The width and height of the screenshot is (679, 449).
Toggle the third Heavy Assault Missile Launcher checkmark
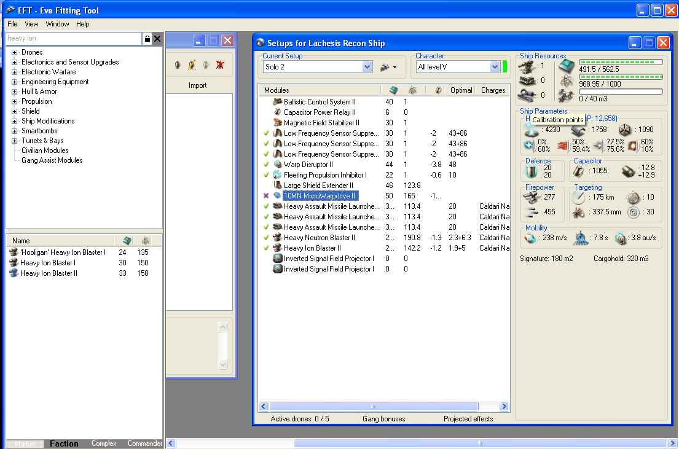(x=266, y=227)
